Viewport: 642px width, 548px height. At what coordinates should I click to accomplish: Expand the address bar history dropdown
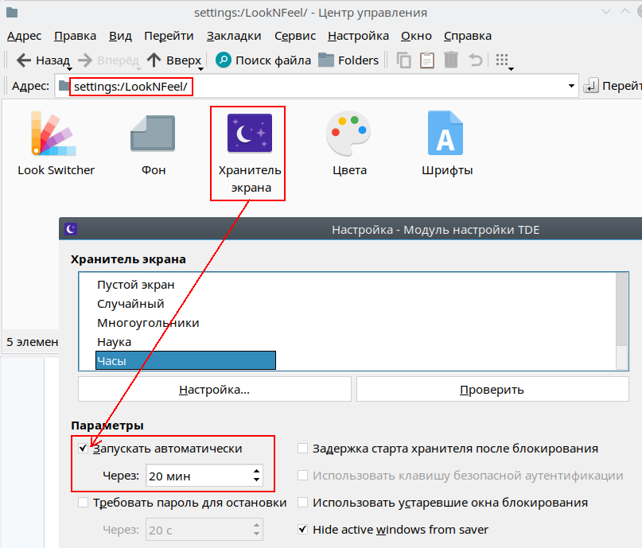point(571,86)
